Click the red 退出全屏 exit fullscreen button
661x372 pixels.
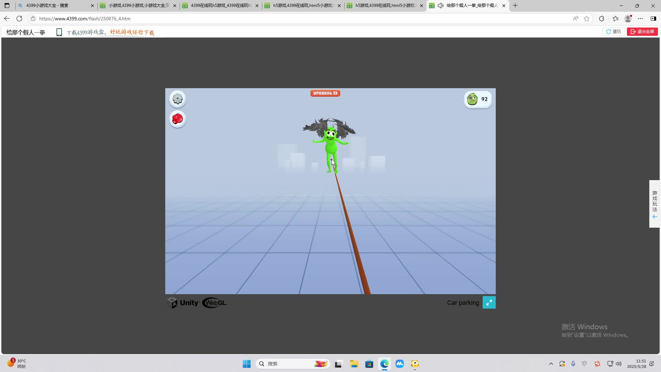click(642, 32)
